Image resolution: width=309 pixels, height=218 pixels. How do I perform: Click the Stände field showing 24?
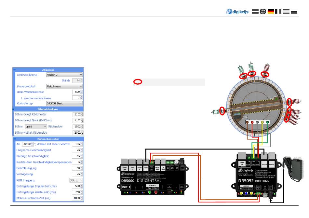pos(77,80)
